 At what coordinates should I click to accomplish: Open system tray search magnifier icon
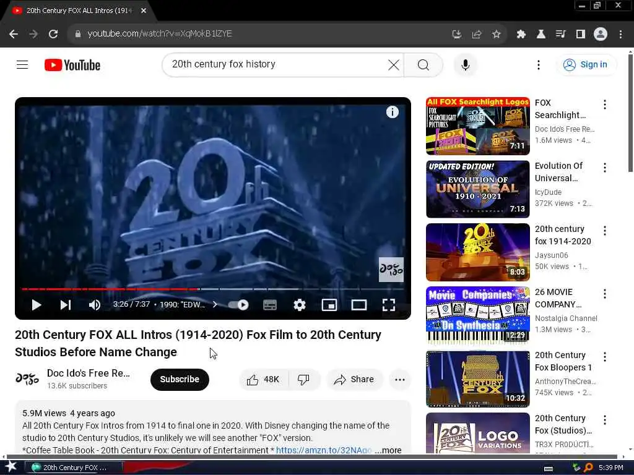588,468
